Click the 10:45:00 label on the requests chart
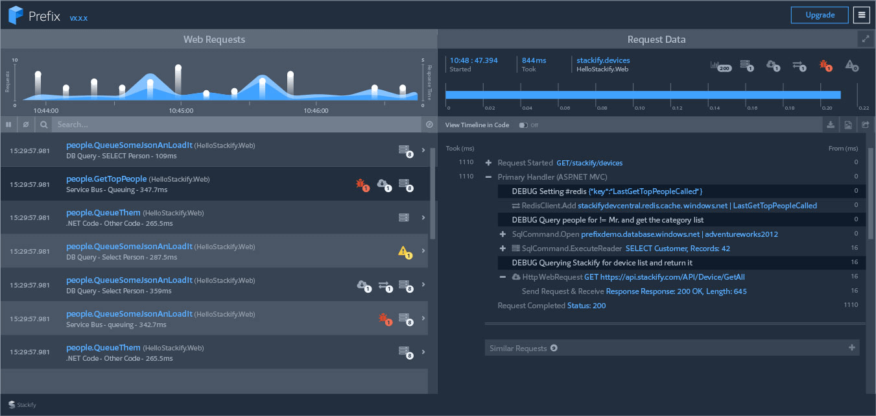The image size is (876, 416). [181, 111]
